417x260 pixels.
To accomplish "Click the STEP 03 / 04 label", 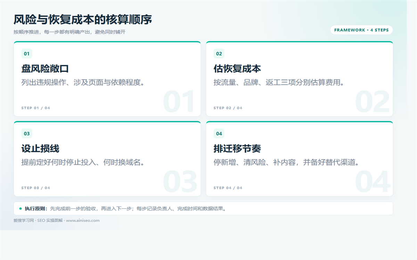I will 36,188.
